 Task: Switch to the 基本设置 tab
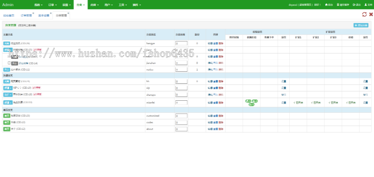point(44,15)
